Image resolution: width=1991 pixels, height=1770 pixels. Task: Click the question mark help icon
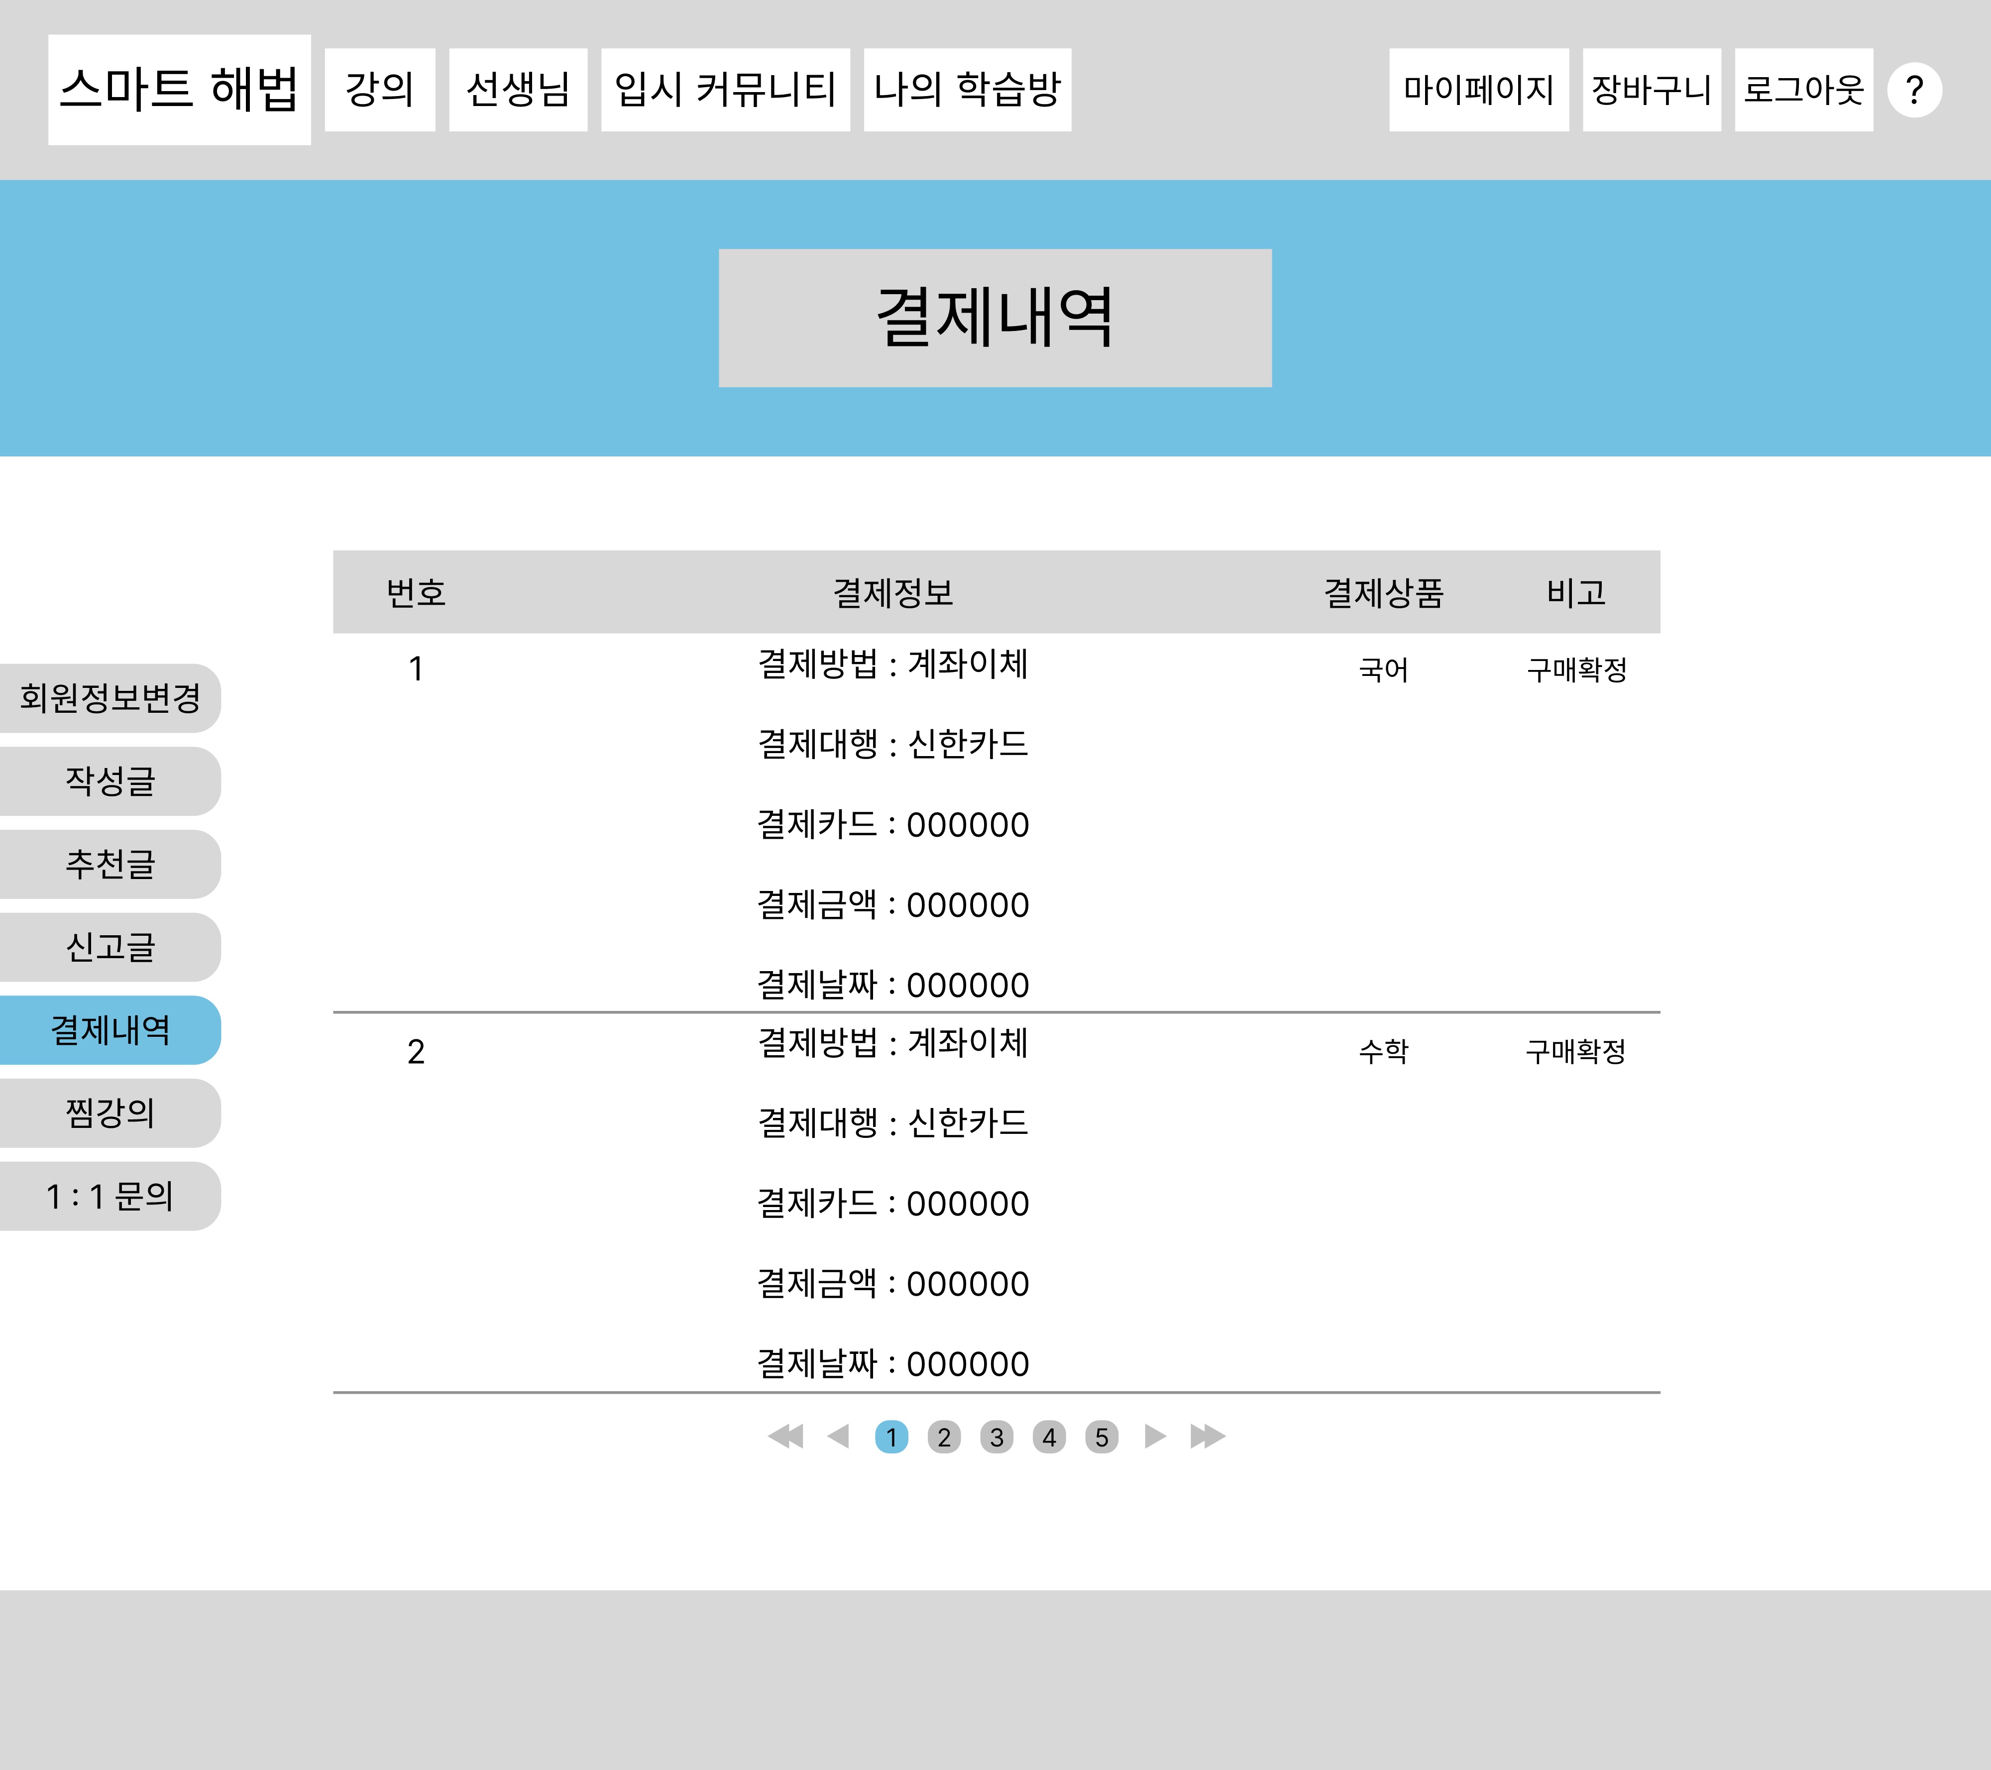click(1914, 90)
